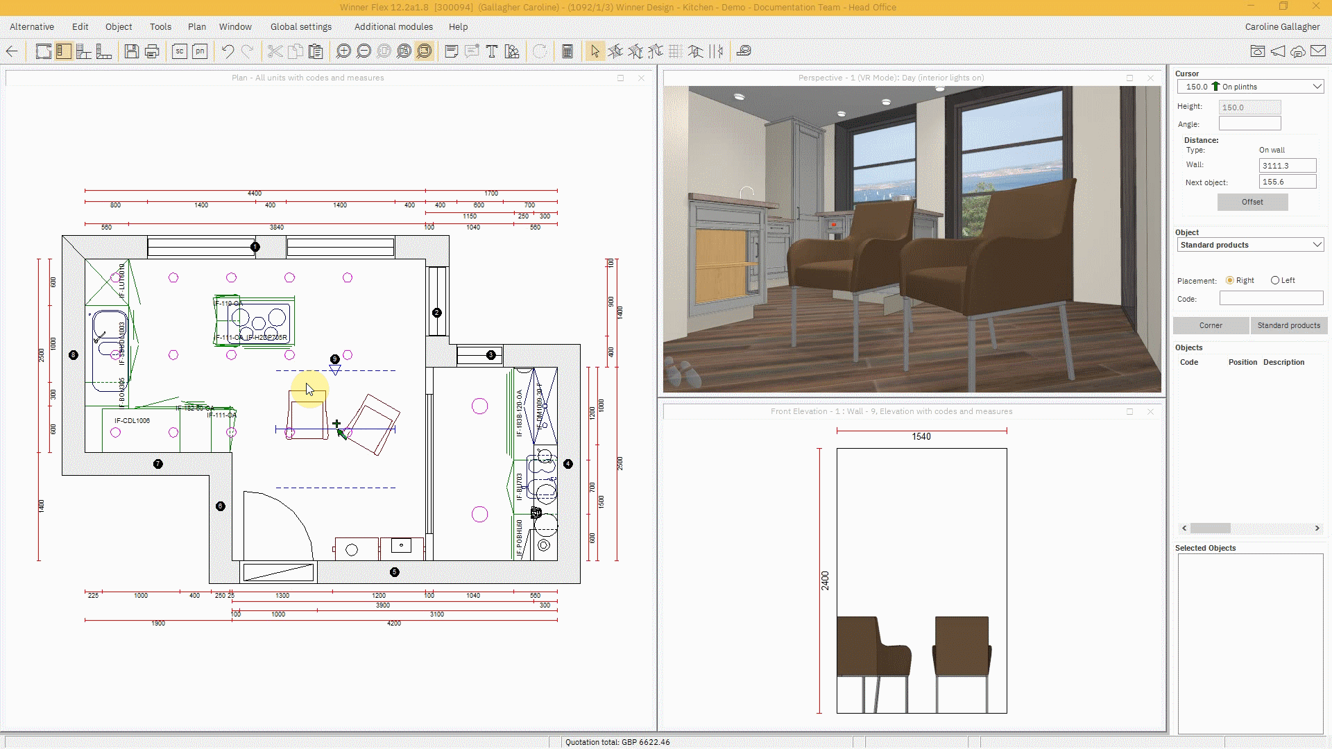
Task: Select the Left placement radio button
Action: pyautogui.click(x=1274, y=280)
